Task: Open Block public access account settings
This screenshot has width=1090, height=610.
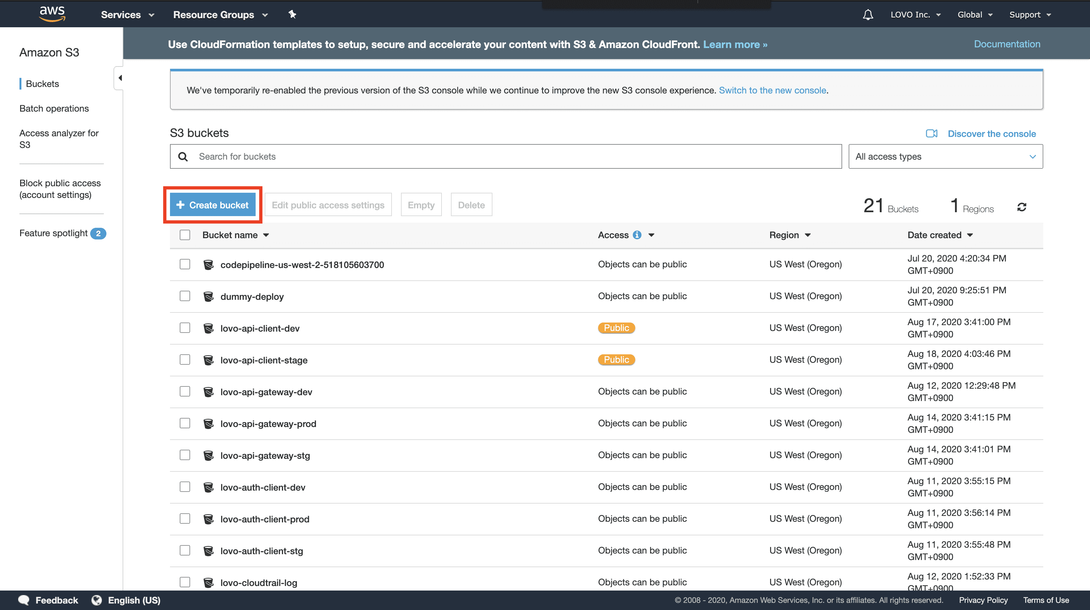Action: coord(60,189)
